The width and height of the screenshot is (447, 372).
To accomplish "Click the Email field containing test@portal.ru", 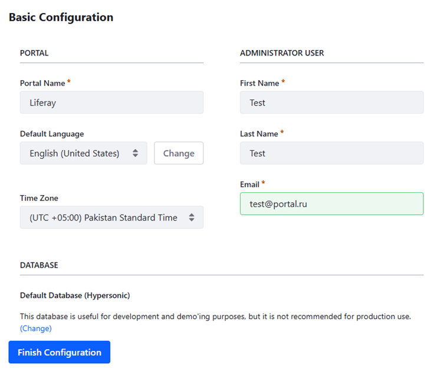I will [x=331, y=204].
